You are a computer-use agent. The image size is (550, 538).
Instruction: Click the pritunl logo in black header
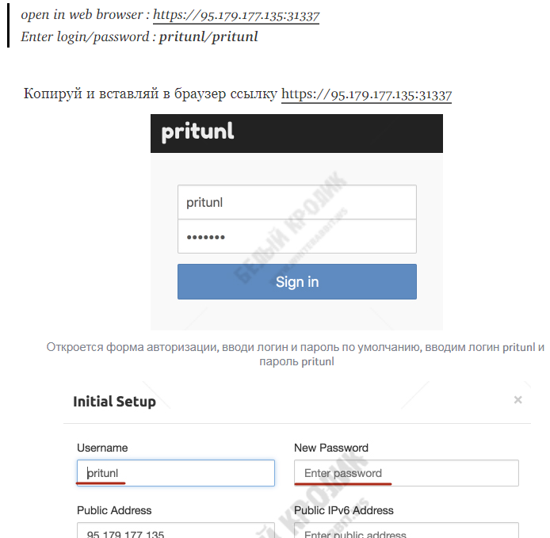click(197, 132)
